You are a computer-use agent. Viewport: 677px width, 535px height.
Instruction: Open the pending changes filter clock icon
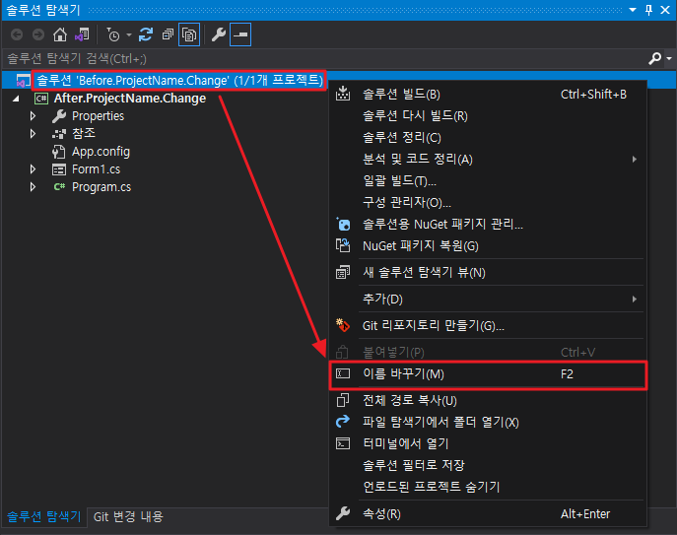click(113, 34)
